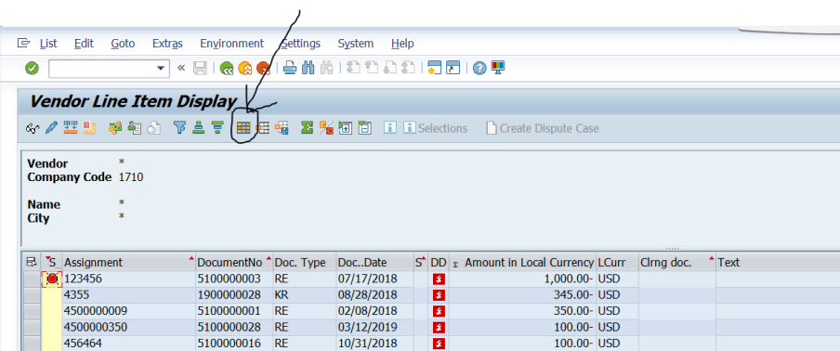
Task: Open a new SAP session window icon
Action: coord(435,68)
